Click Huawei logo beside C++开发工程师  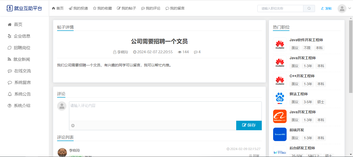280,80
